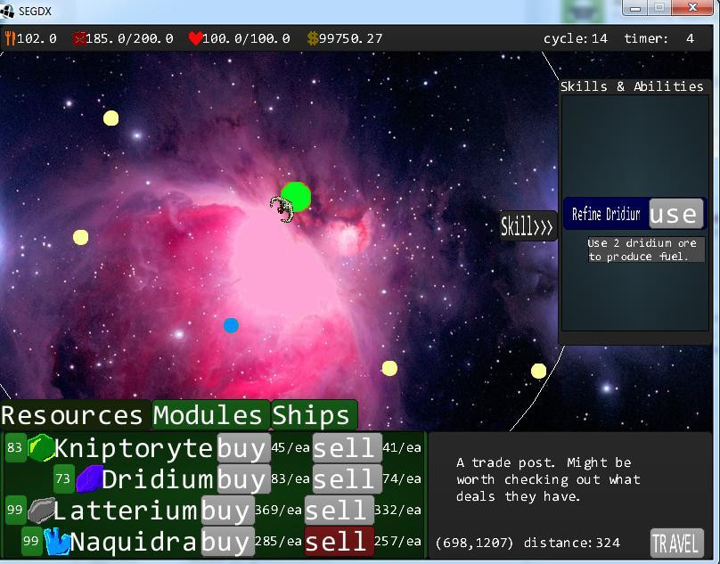Click the Dridium quantity badge 73
Screen dimensions: 720x564
[63, 478]
